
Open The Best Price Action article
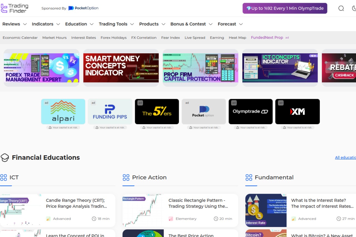point(191,235)
